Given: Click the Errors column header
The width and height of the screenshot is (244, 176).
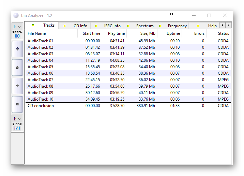Looking at the screenshot, I should 199,33.
